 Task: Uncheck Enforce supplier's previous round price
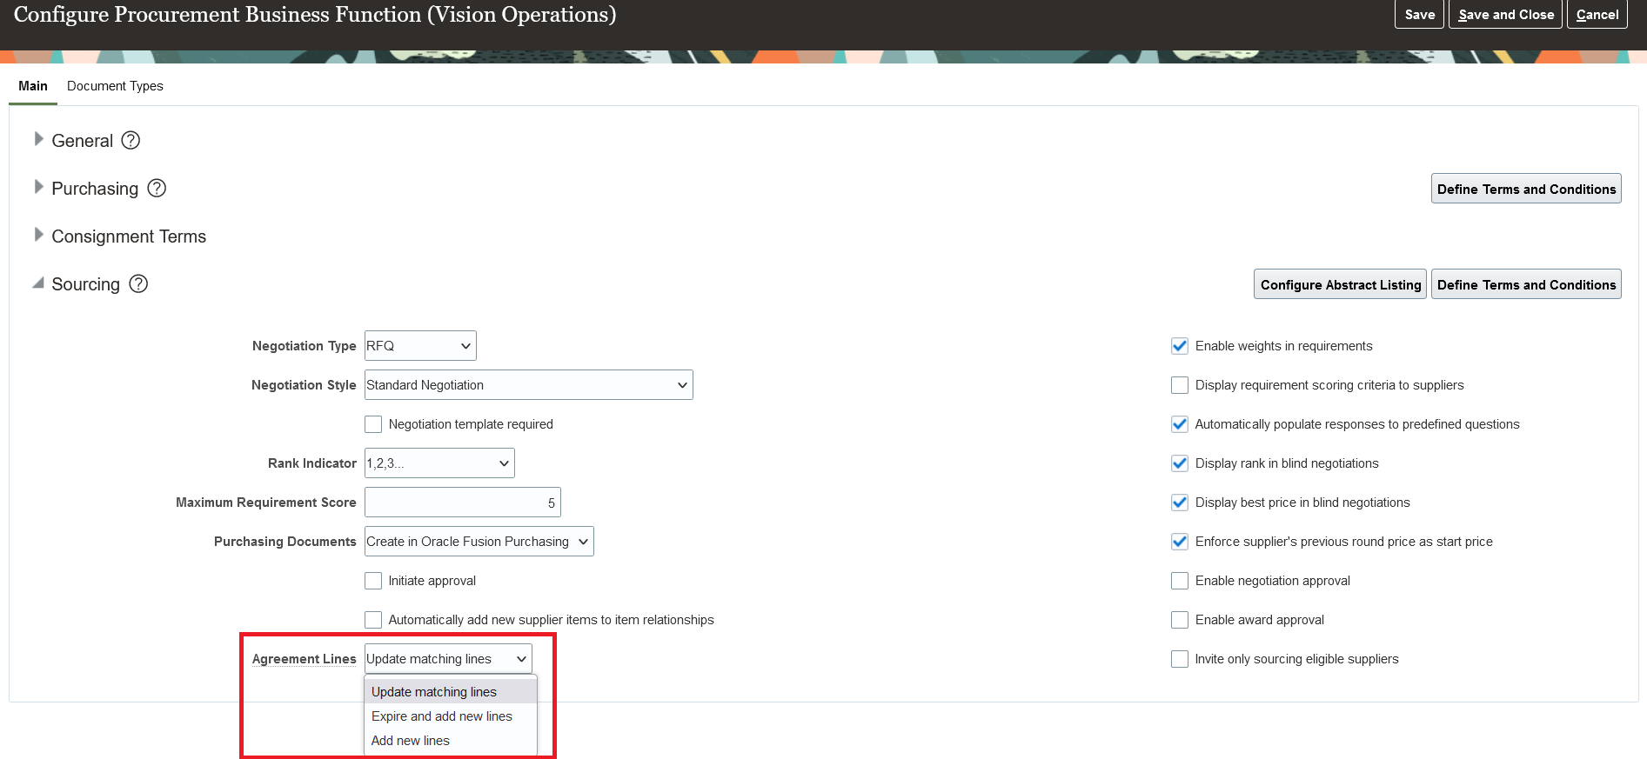coord(1180,542)
